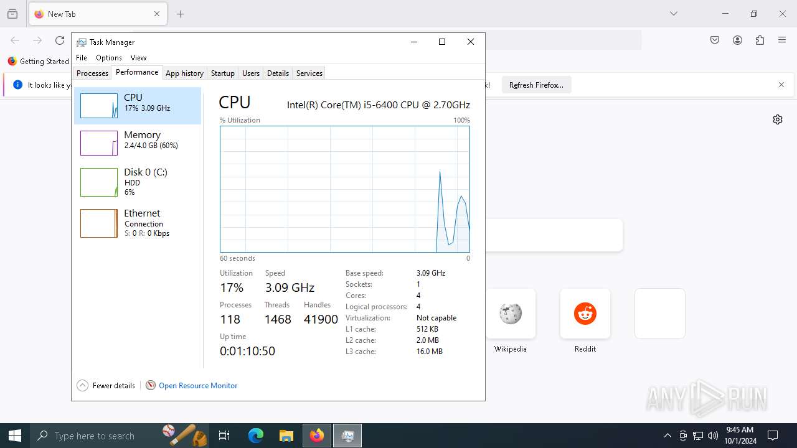The height and width of the screenshot is (448, 797).
Task: Open Firefox View recent browsing icon
Action: (x=12, y=14)
